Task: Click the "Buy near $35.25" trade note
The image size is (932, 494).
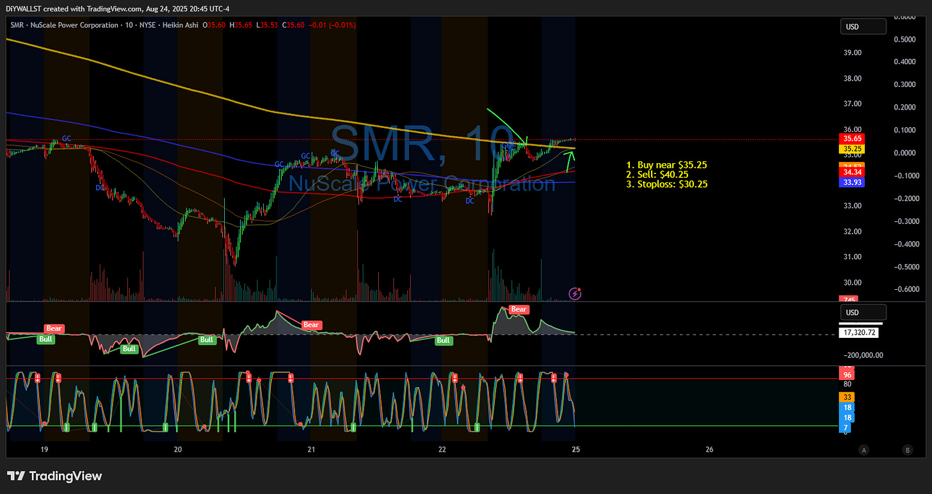Action: click(666, 164)
